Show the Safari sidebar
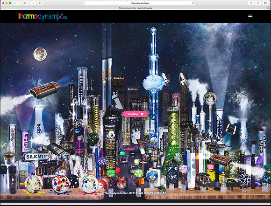271x206 pixels. 26,3
